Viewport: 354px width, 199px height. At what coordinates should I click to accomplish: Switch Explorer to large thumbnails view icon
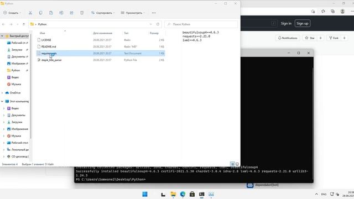(x=237, y=164)
